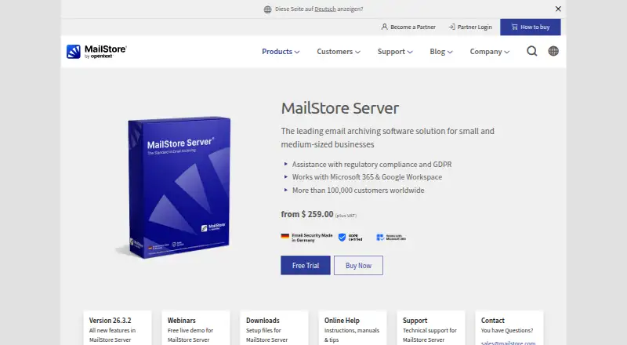
Task: Click the shopping cart icon
Action: (x=514, y=27)
